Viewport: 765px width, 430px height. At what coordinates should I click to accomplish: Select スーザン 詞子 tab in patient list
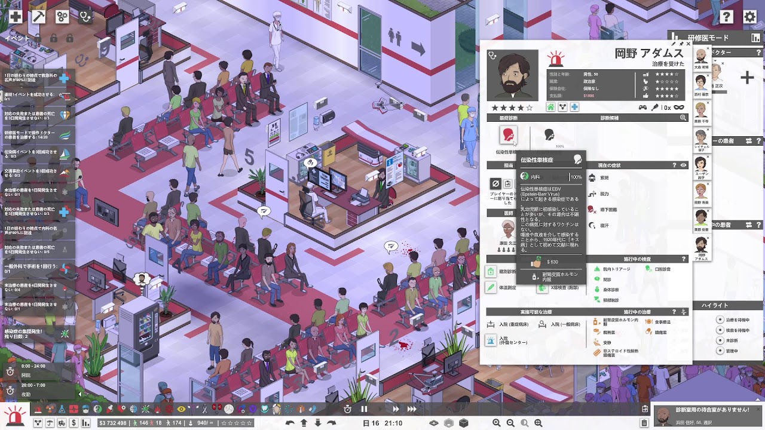coord(701,168)
